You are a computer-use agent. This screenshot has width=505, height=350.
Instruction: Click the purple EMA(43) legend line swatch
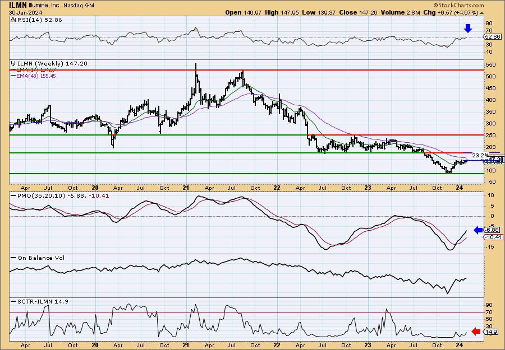13,76
